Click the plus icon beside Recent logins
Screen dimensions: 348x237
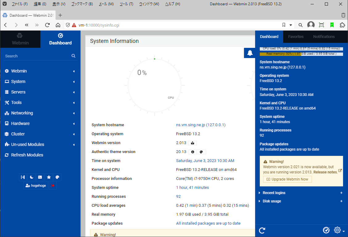point(341,193)
